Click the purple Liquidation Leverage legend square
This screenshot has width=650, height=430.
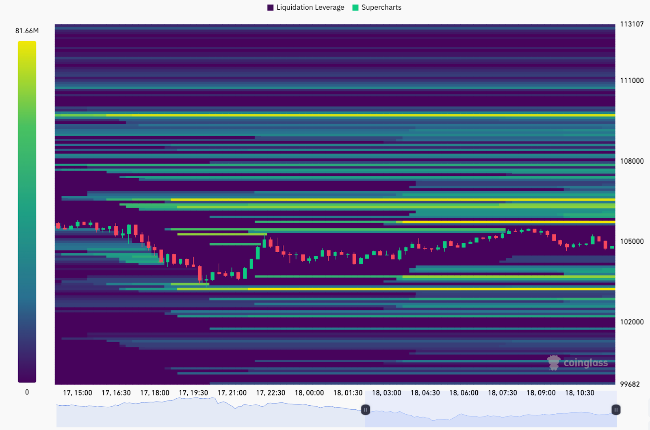271,8
